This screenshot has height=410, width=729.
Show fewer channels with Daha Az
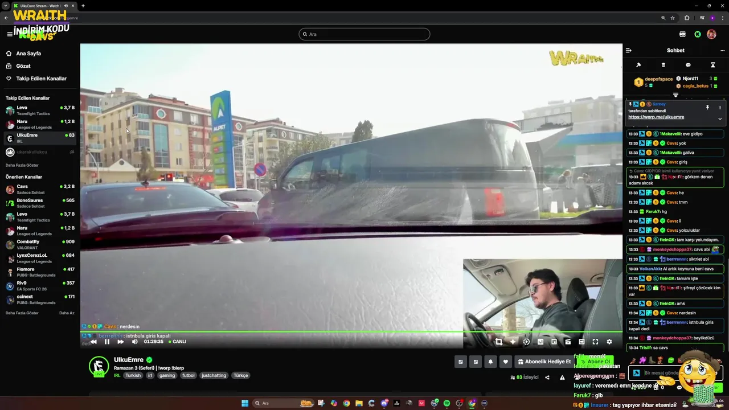coord(67,313)
